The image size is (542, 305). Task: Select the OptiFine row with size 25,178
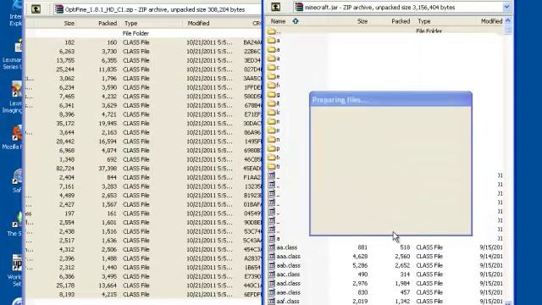[143, 286]
